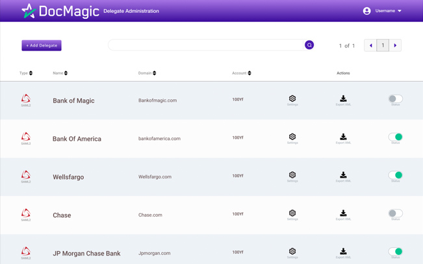The image size is (423, 264).
Task: Open settings gear for Chase row
Action: [x=292, y=213]
